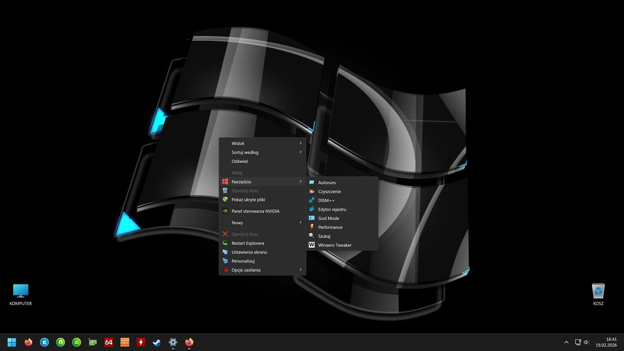
Task: Choose Odśwież from context menu
Action: [262, 161]
